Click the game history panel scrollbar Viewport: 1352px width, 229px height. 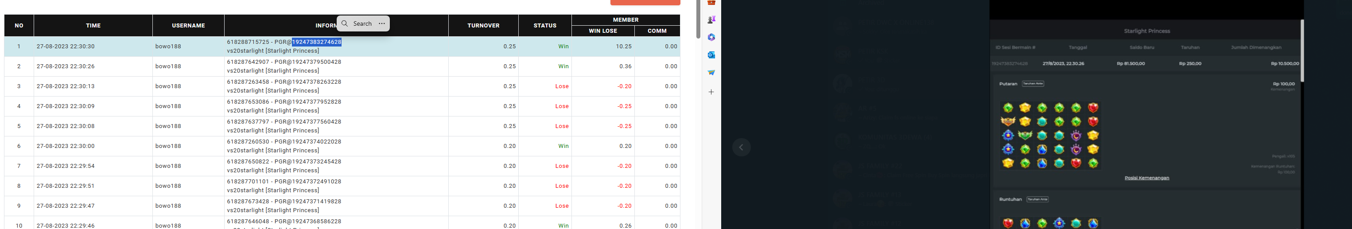1301,51
